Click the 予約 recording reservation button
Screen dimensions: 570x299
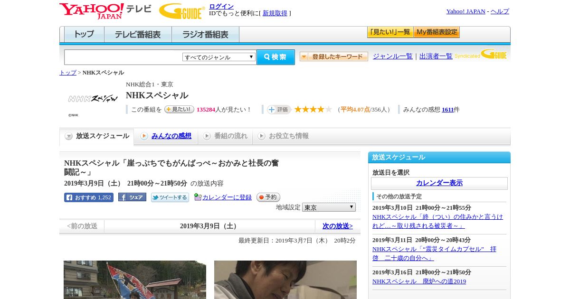pyautogui.click(x=268, y=197)
